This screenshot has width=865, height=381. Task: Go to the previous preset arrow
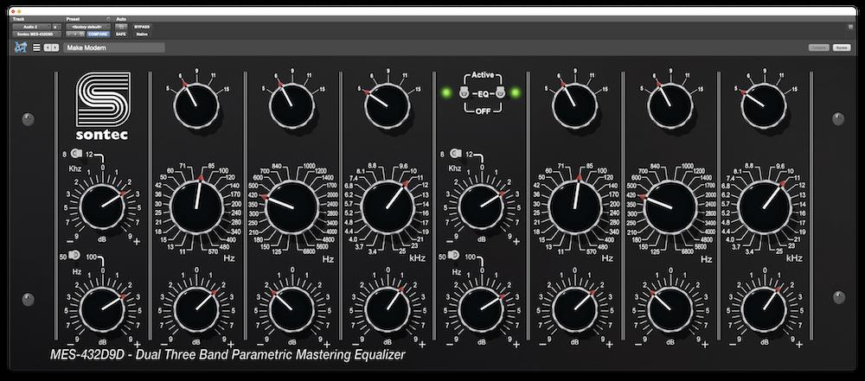48,48
